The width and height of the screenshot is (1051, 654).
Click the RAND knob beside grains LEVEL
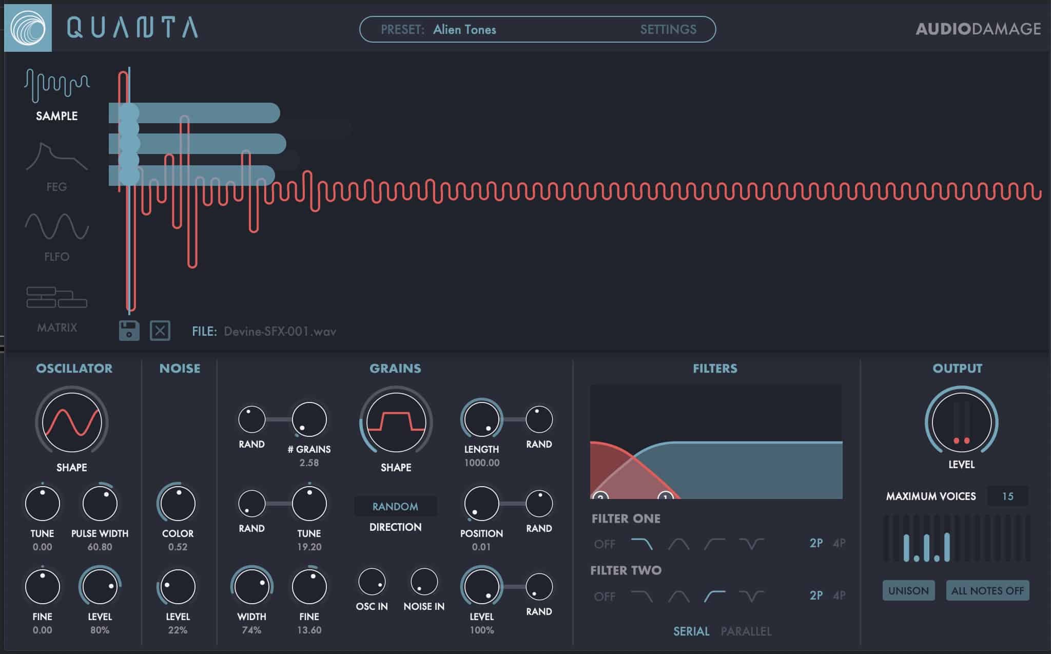point(539,587)
